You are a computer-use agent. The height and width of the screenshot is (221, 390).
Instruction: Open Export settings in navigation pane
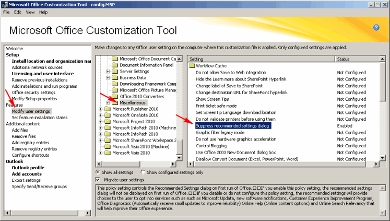(x=26, y=180)
